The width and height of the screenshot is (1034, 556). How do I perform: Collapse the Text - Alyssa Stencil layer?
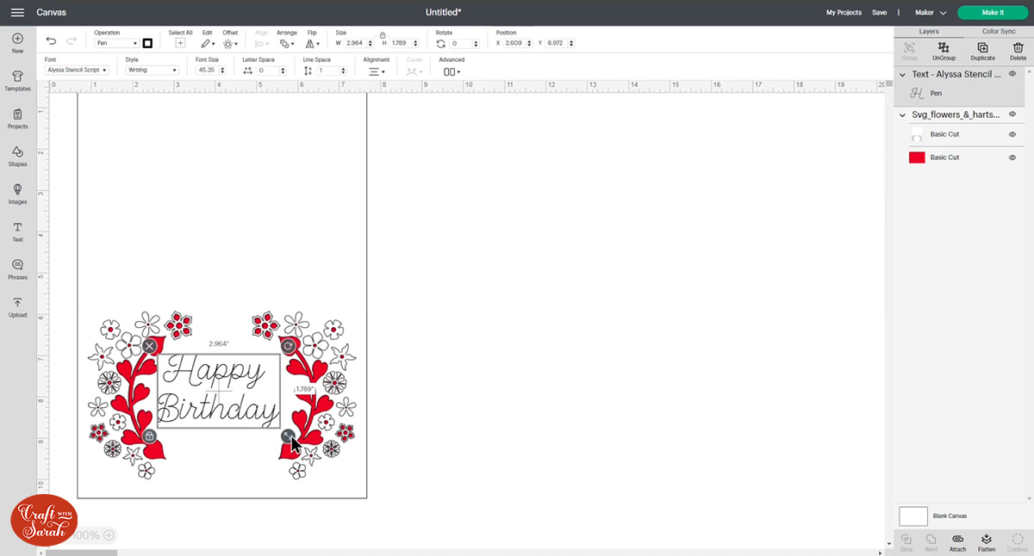(x=902, y=75)
